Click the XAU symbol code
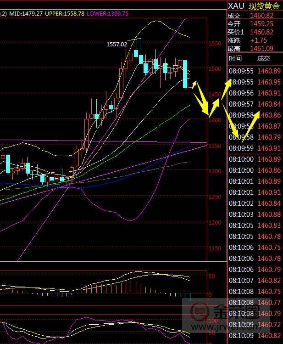The width and height of the screenshot is (283, 344). point(236,6)
